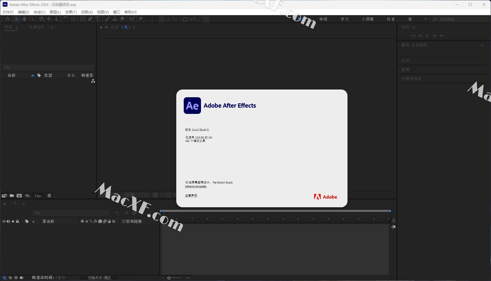Select the Selection arrow tool

[x=17, y=19]
